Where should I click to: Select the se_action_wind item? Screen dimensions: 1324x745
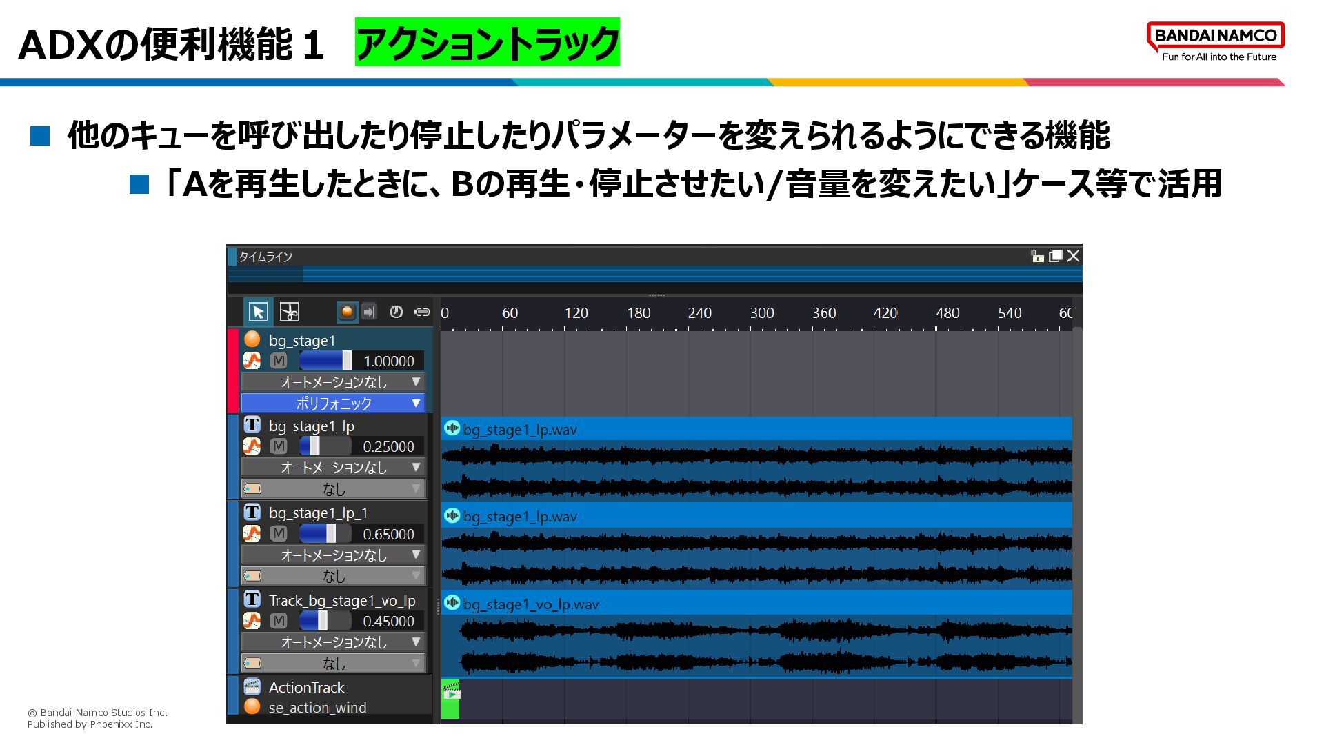[317, 708]
